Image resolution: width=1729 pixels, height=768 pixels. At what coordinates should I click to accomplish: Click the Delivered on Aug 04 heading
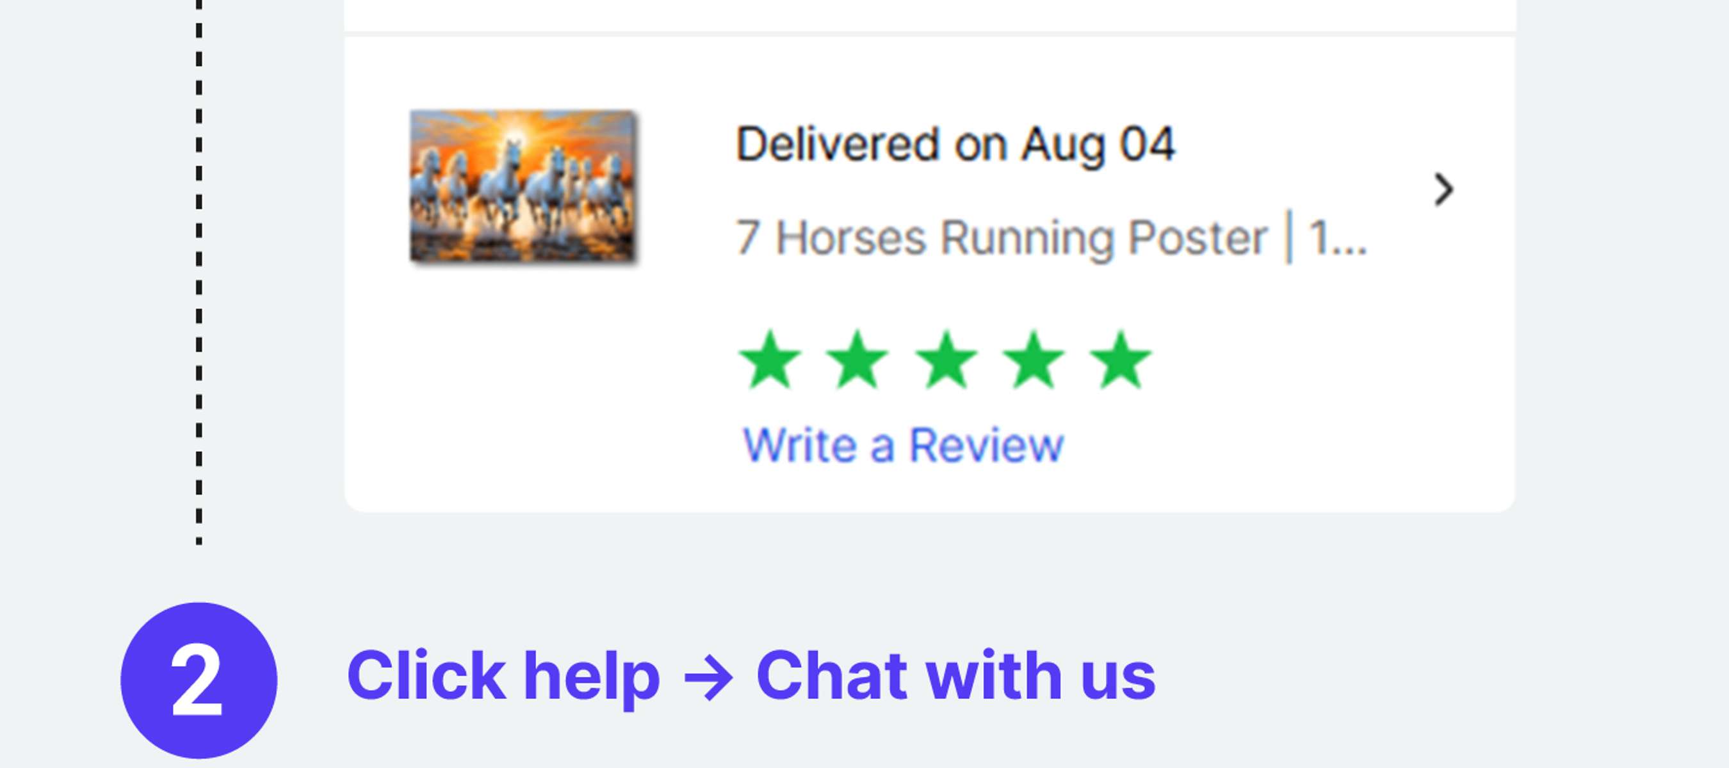(x=956, y=144)
